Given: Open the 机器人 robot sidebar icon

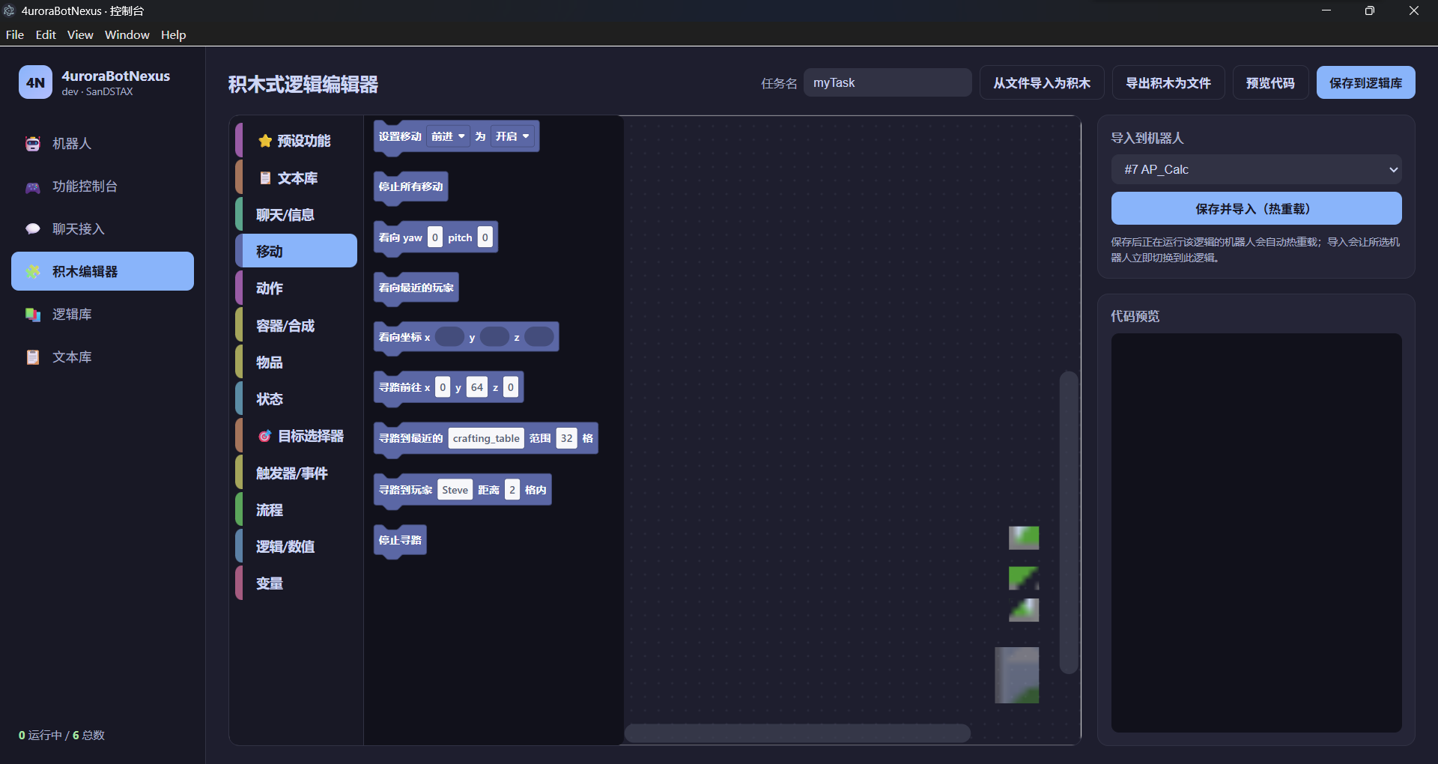Looking at the screenshot, I should coord(33,143).
